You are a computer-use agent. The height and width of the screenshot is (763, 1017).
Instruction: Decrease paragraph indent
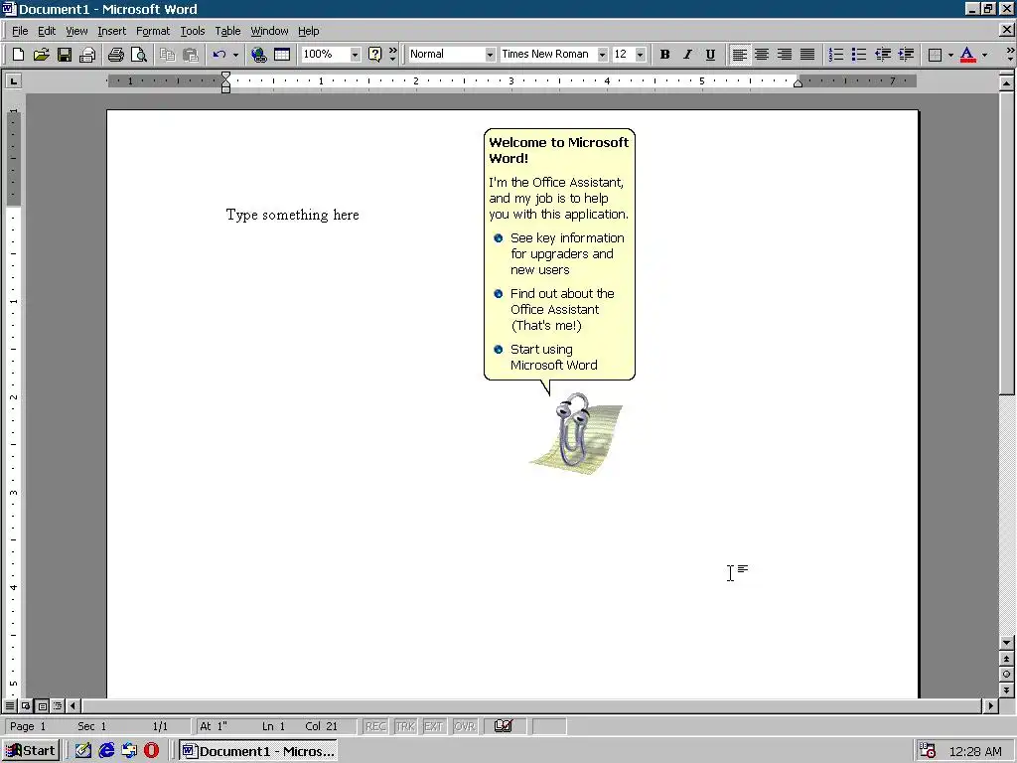[883, 55]
